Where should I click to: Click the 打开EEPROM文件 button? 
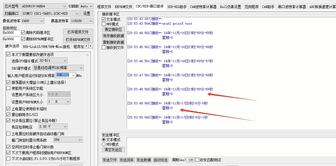click(78, 40)
